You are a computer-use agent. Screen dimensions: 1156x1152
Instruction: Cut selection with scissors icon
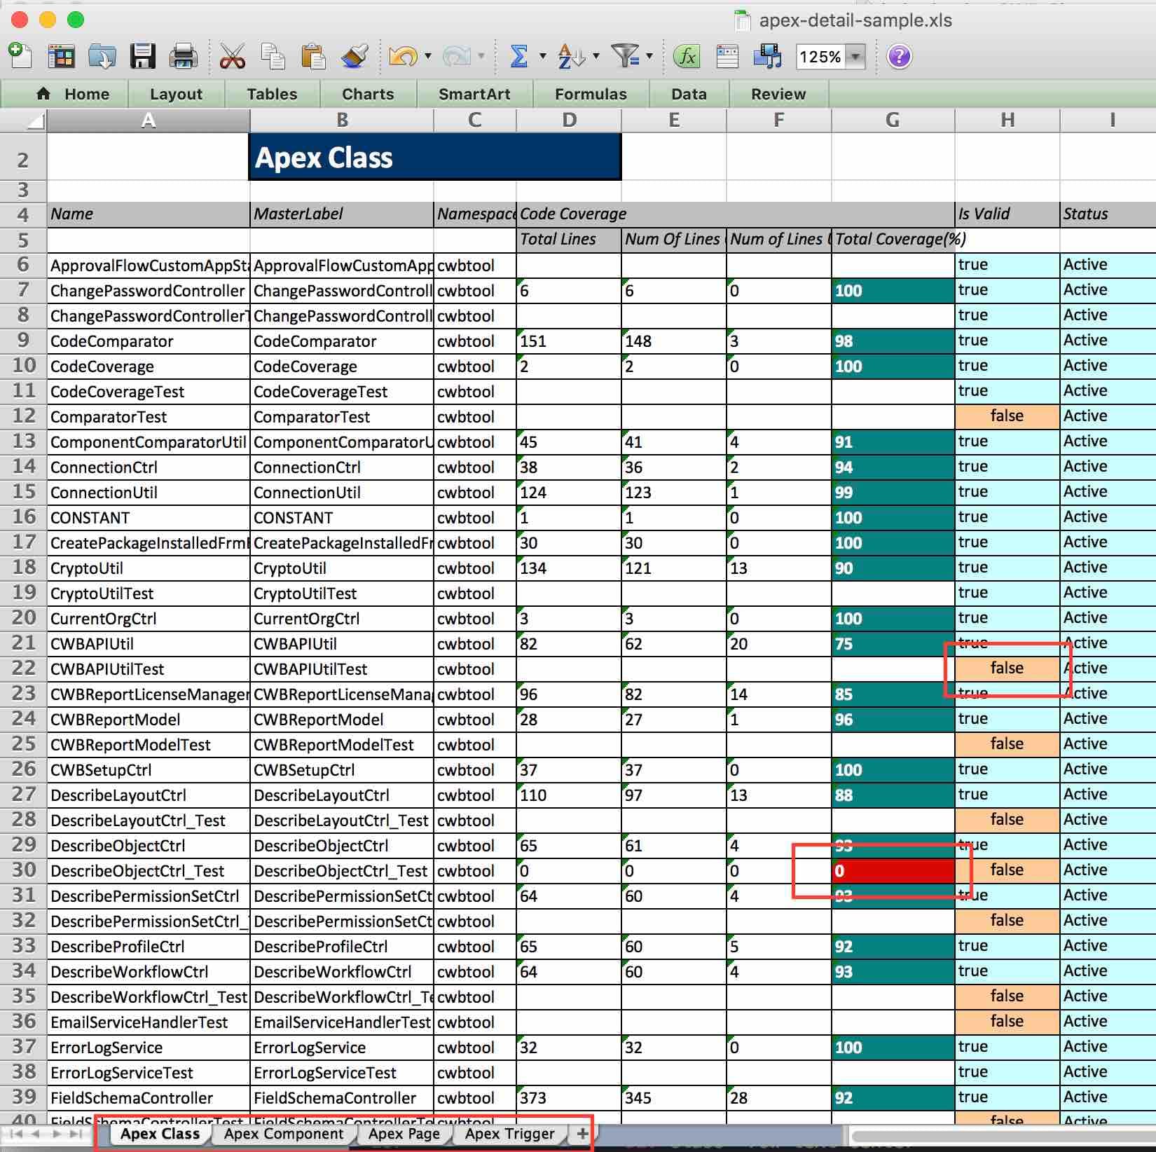pos(232,56)
